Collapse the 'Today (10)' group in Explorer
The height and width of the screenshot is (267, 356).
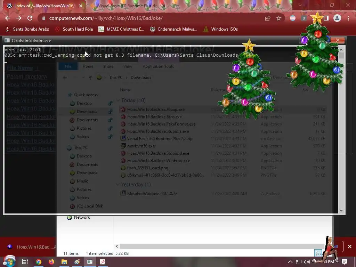coord(118,100)
